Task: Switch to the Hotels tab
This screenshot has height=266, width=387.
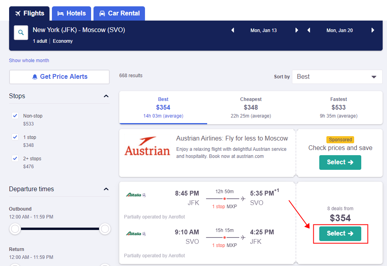Action: tap(72, 13)
